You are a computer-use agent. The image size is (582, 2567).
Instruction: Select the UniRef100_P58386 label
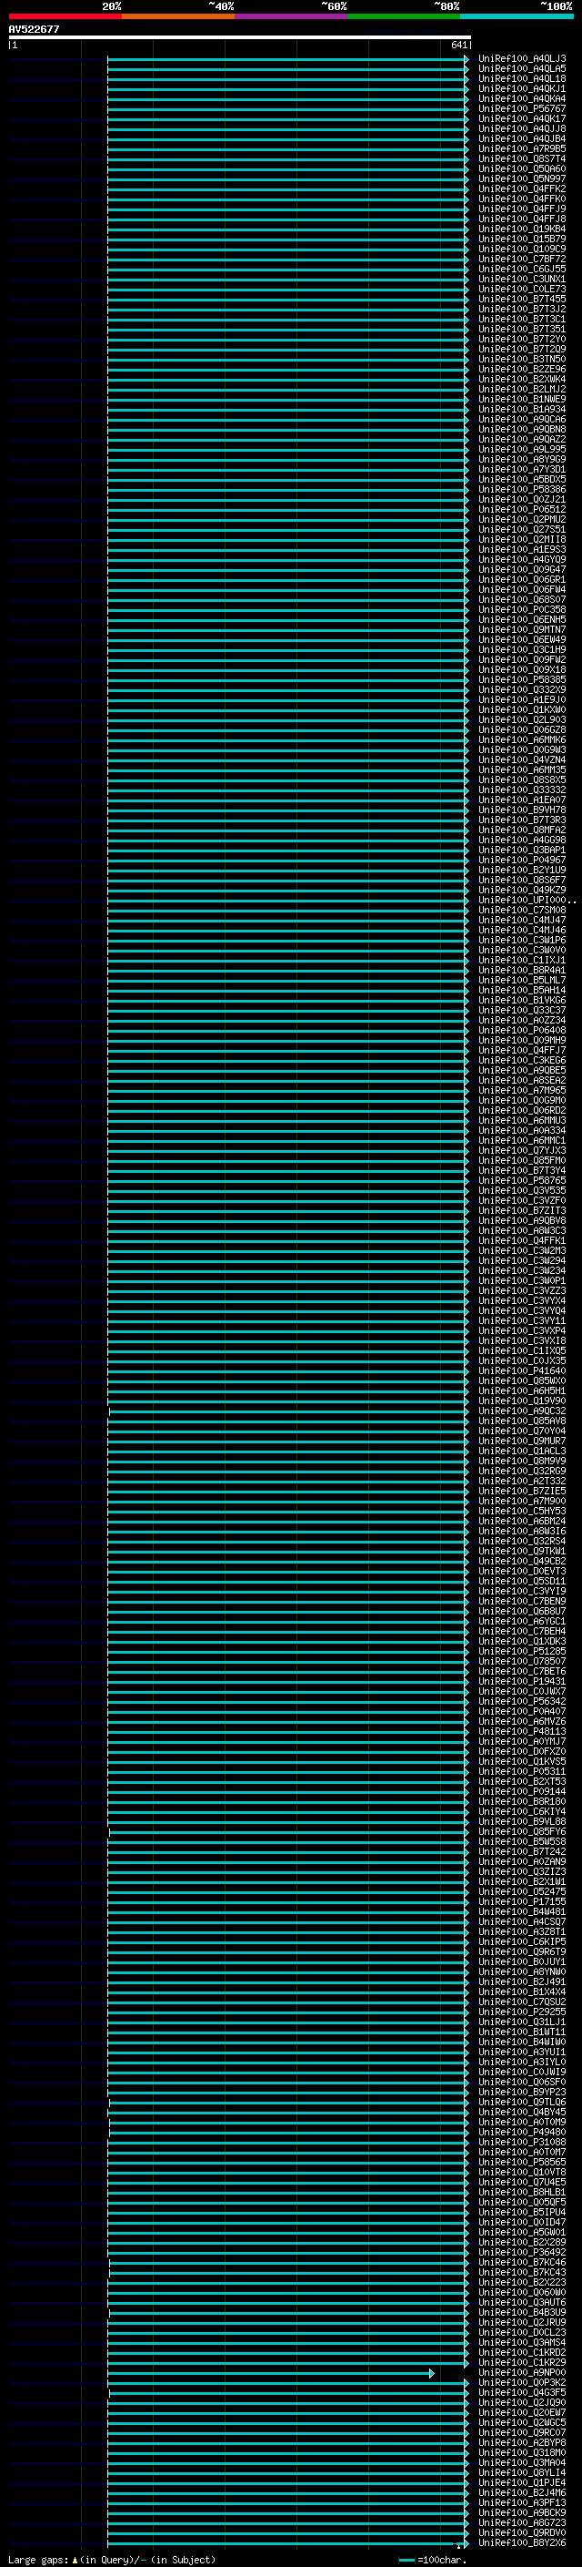[522, 489]
